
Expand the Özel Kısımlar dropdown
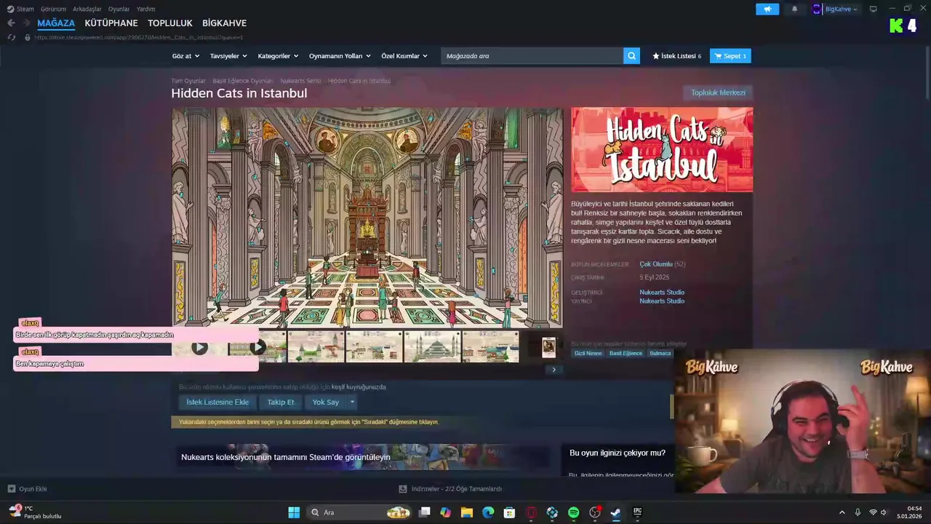[404, 56]
